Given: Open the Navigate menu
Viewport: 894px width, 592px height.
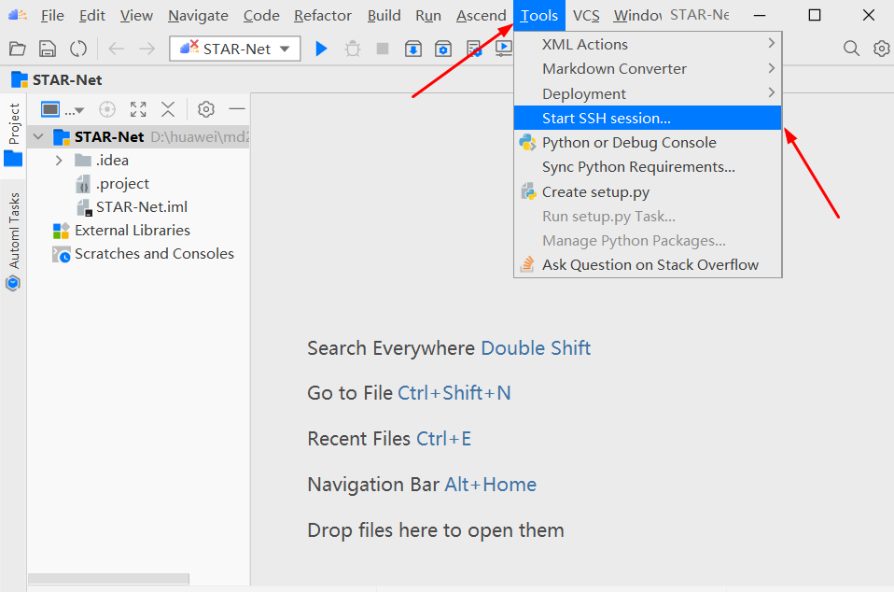Looking at the screenshot, I should click(x=198, y=15).
